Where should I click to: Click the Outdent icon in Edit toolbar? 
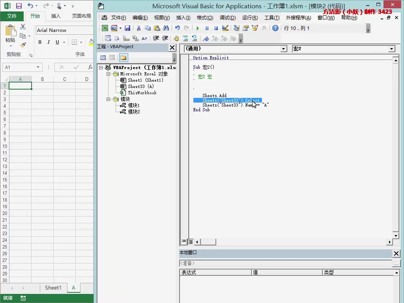[x=165, y=38]
